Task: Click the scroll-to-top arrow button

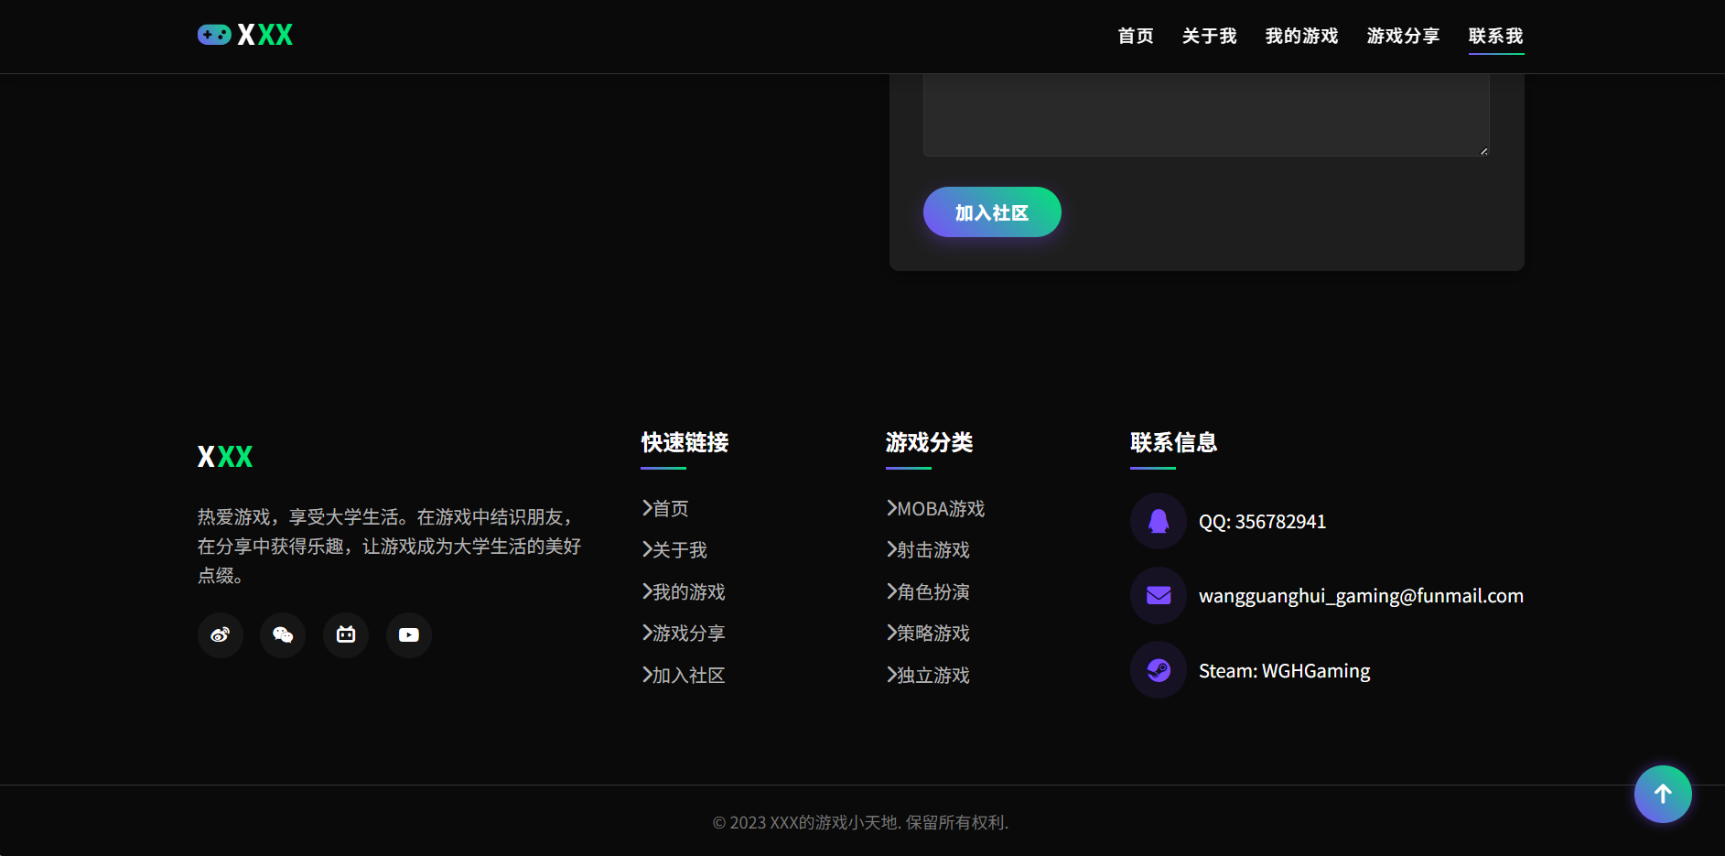Action: tap(1663, 794)
